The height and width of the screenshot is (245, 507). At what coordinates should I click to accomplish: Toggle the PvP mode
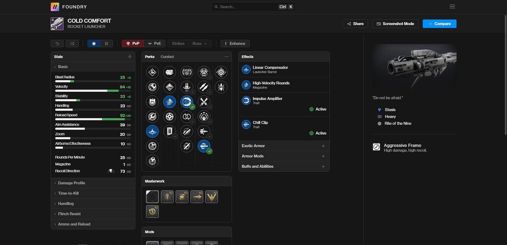133,44
